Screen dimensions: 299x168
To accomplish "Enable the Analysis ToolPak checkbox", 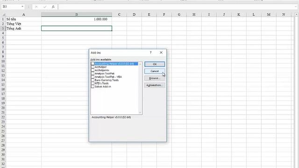I will [x=93, y=74].
